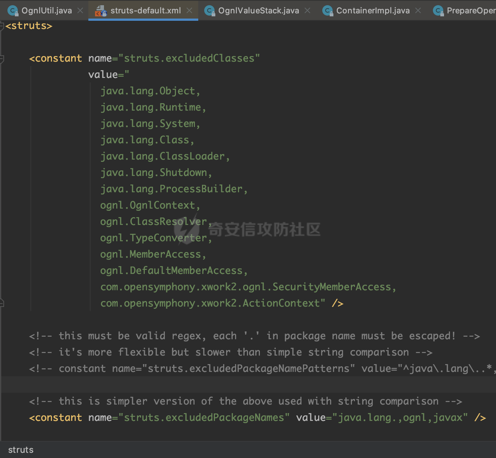Click on java.lang.Object entry

[x=150, y=91]
